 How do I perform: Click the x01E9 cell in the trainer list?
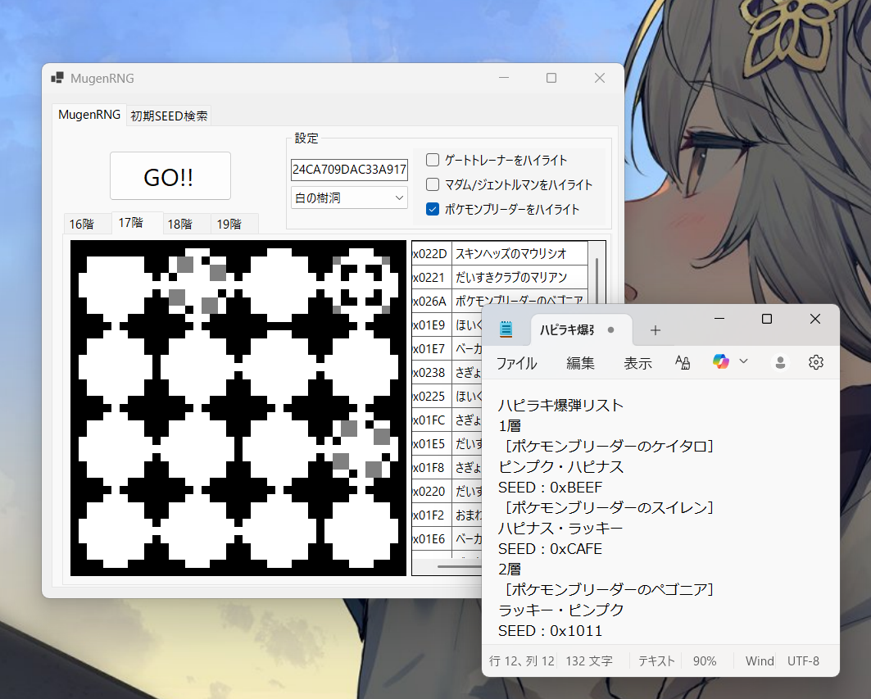point(432,325)
